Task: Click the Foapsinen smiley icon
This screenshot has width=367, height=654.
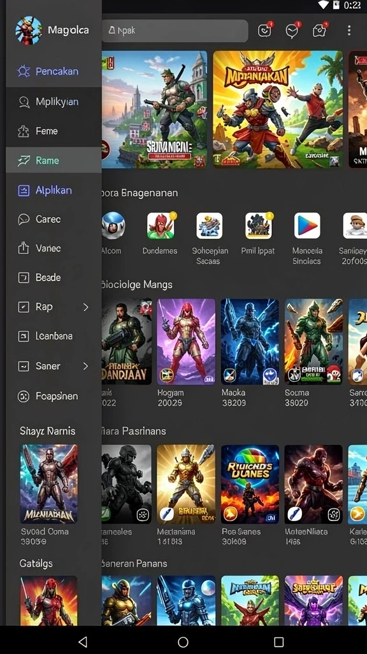Action: (24, 396)
